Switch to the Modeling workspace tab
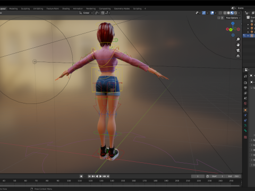 point(13,8)
